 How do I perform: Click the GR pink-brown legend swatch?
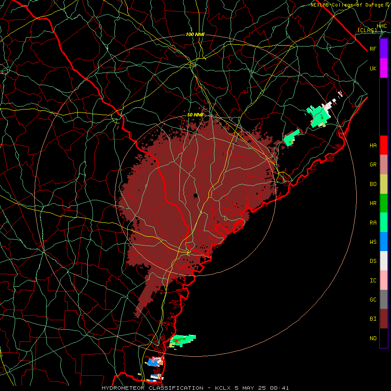tap(384, 165)
